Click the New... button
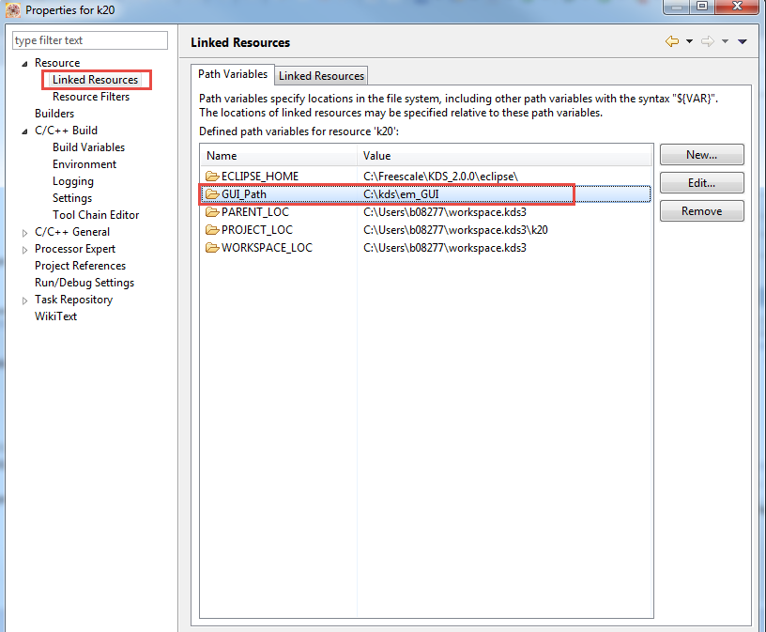The image size is (766, 632). [x=701, y=154]
